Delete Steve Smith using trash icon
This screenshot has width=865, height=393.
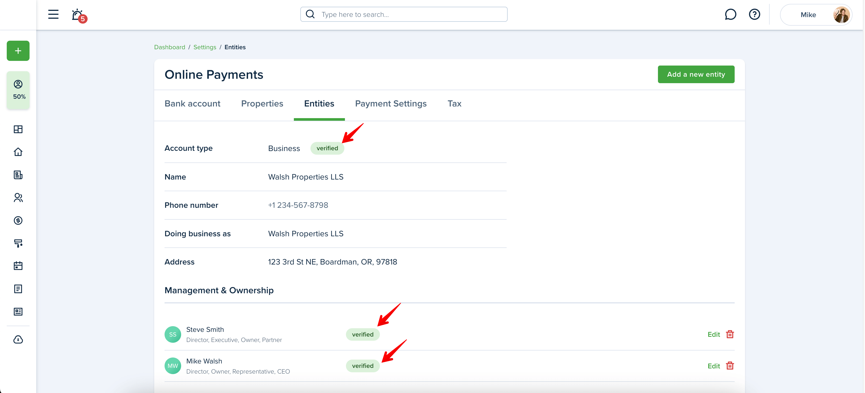point(730,334)
